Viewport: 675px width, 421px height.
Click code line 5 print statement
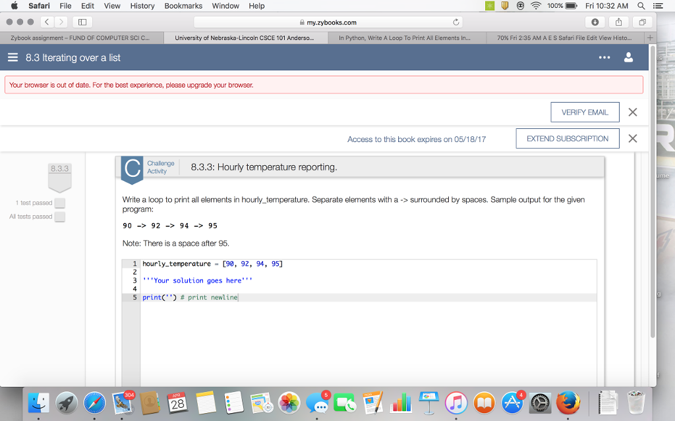[190, 297]
